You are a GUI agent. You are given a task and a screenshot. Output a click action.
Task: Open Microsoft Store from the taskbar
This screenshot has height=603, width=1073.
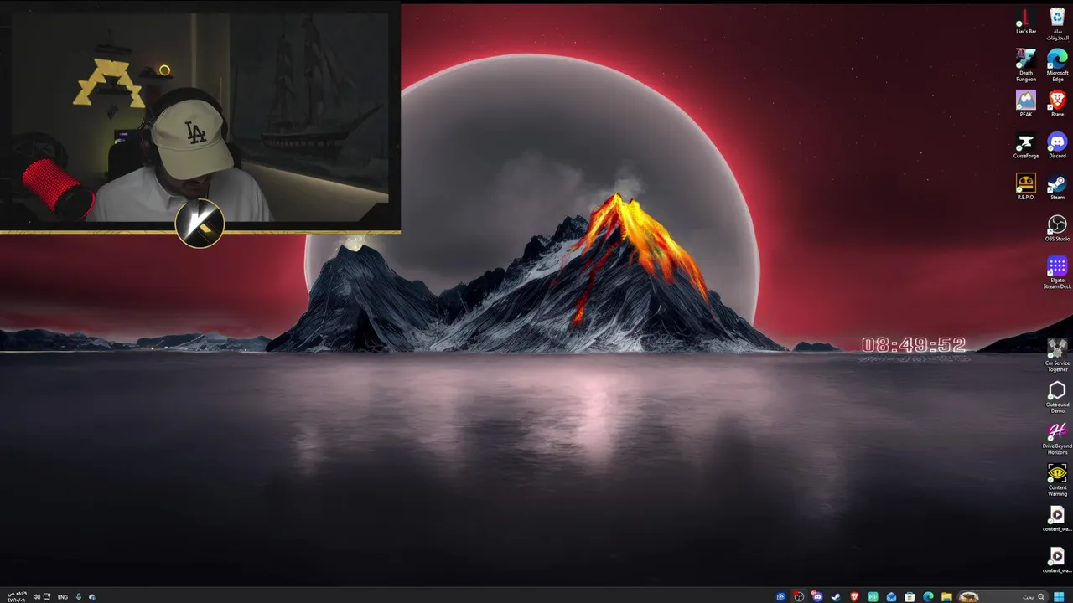910,597
